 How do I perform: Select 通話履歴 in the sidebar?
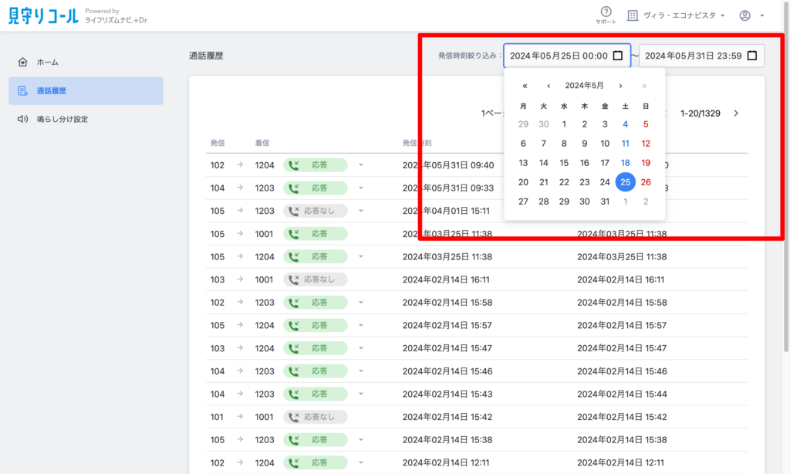pos(86,91)
